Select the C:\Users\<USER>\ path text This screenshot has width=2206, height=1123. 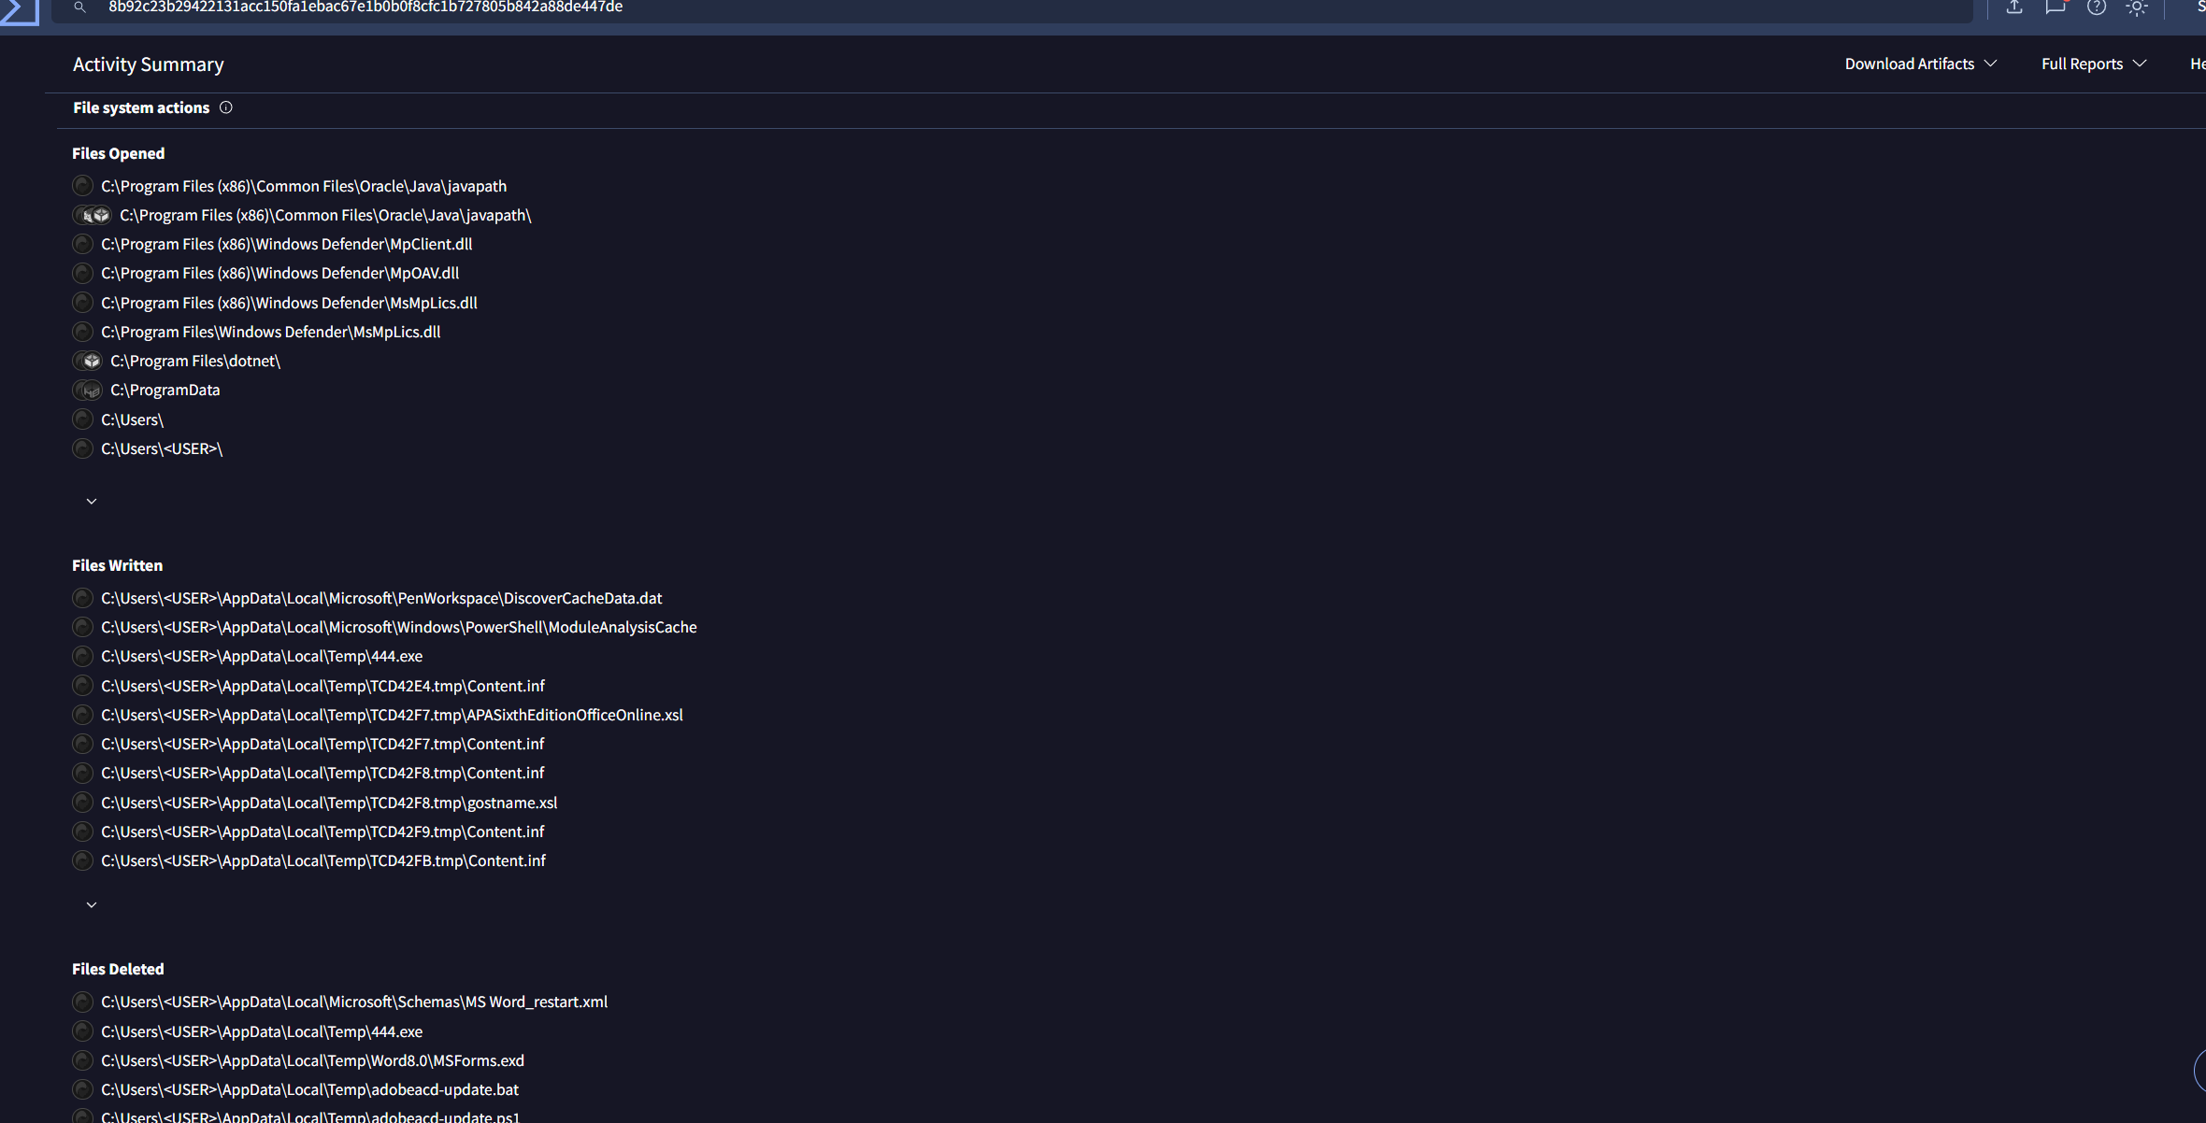coord(162,448)
